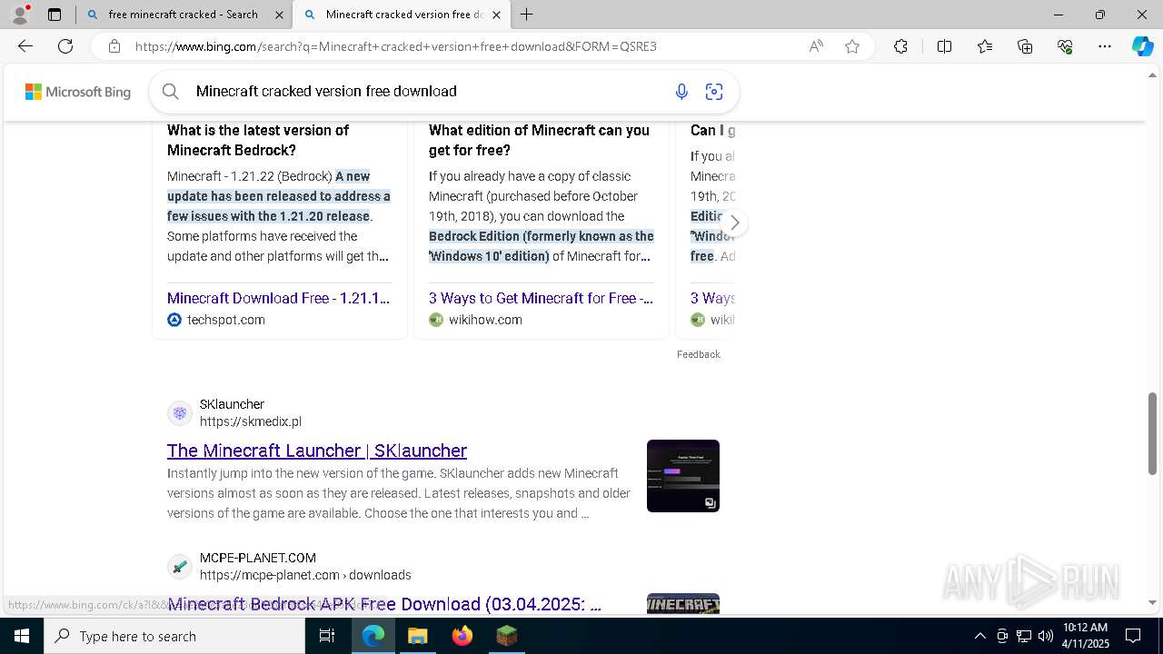Click 'What is the latest version of Minecraft Bedrock?' heading
Viewport: 1163px width, 654px height.
pyautogui.click(x=258, y=140)
